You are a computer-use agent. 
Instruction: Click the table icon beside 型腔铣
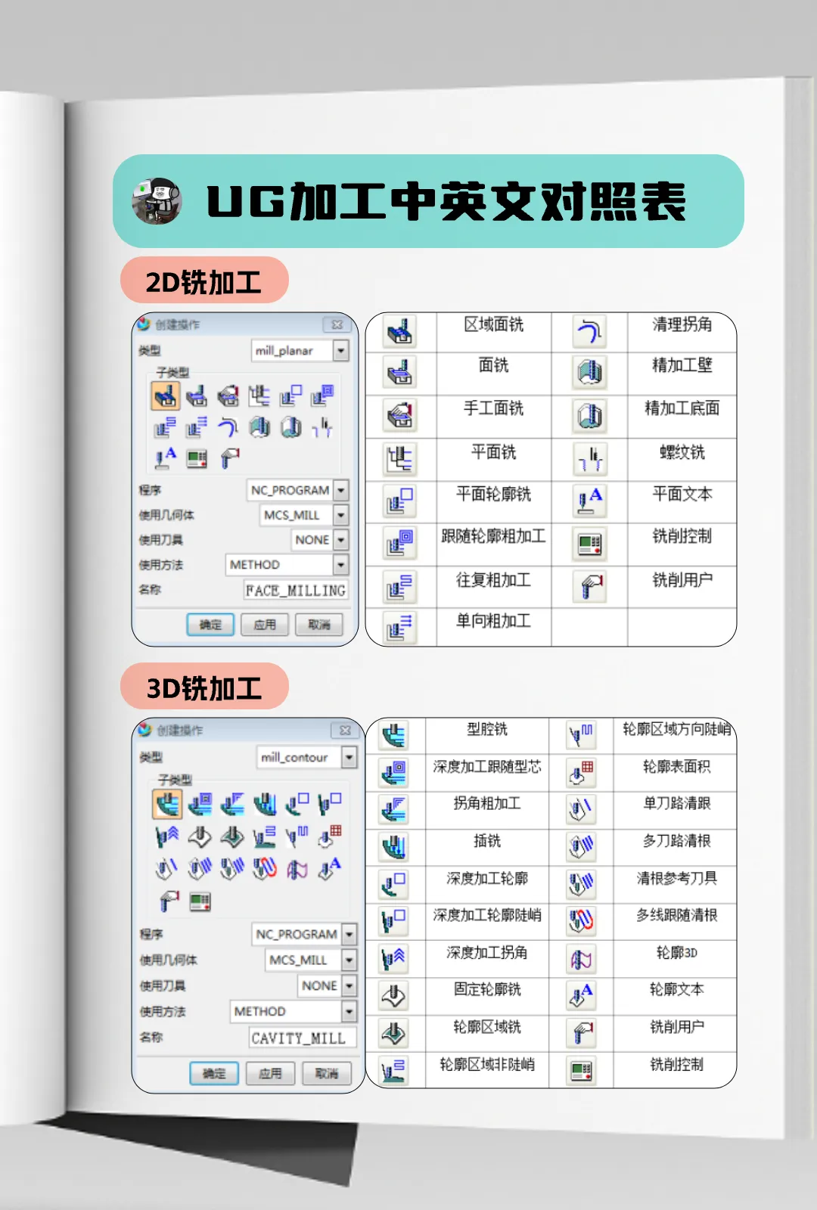point(394,735)
